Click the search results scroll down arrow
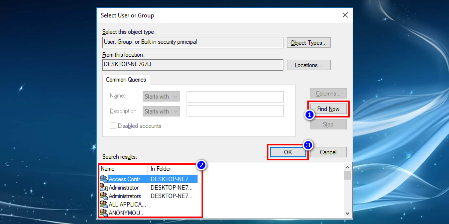 pyautogui.click(x=347, y=213)
